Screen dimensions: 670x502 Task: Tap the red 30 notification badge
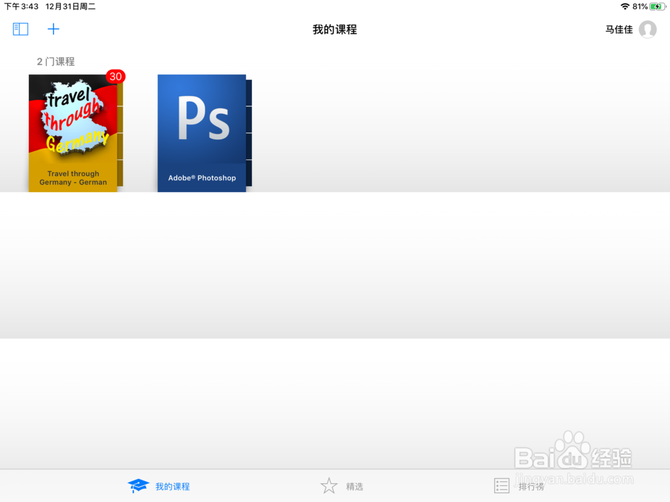click(115, 76)
